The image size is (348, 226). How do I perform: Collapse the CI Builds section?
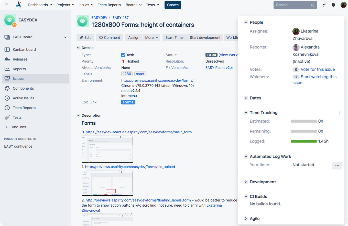pos(246,197)
